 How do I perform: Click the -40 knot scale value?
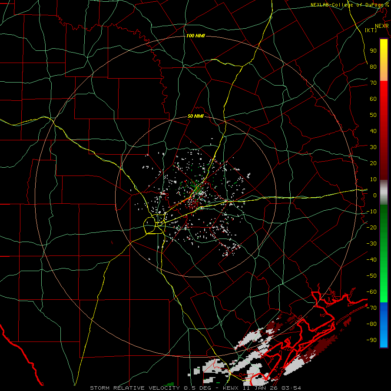click(x=371, y=260)
